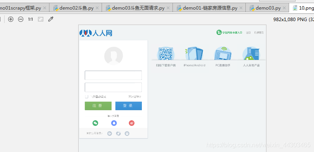Close the demo03.py tab
The height and width of the screenshot is (152, 314).
[x=284, y=8]
